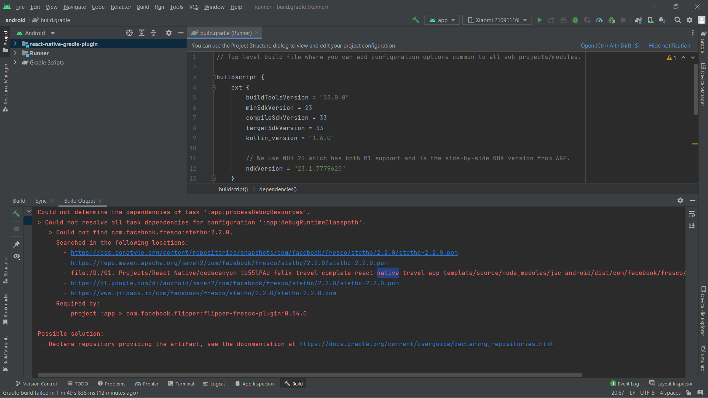708x398 pixels.
Task: Toggle soft-wrap in Build Output
Action: 692,214
